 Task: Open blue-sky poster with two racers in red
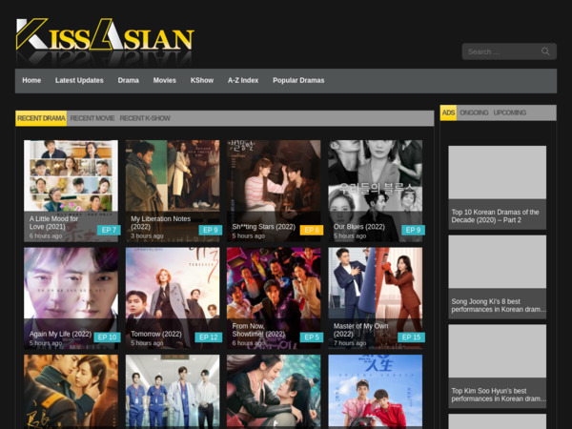tap(376, 391)
